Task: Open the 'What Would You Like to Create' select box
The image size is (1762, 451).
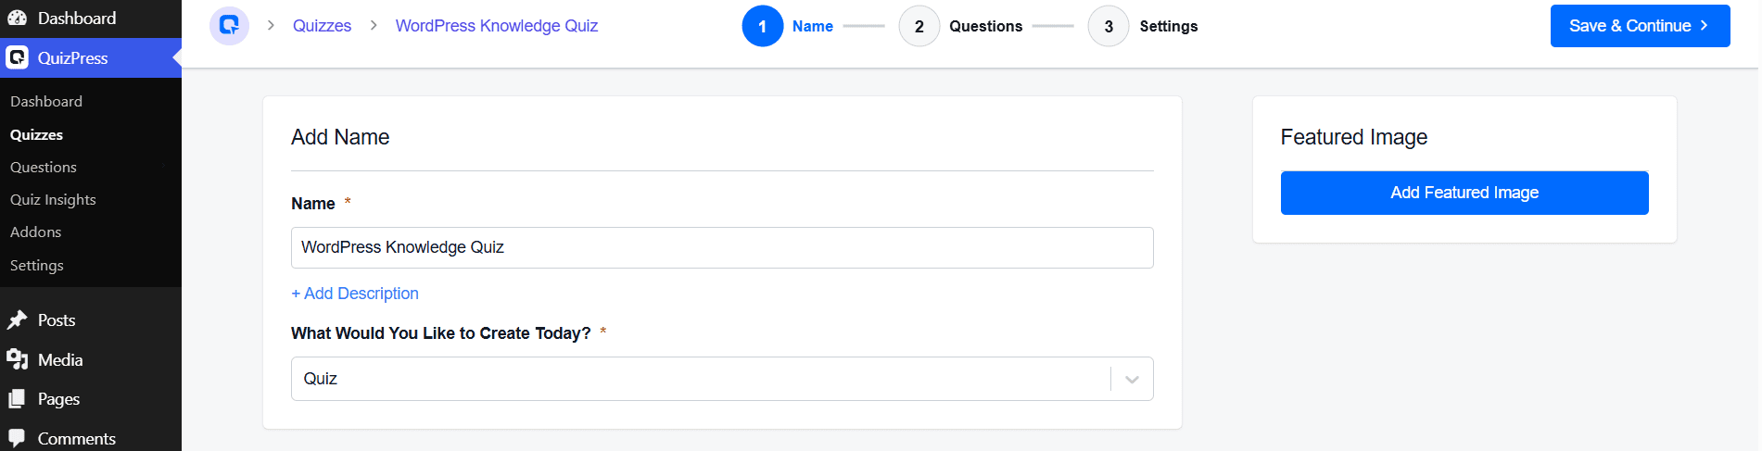Action: click(722, 379)
